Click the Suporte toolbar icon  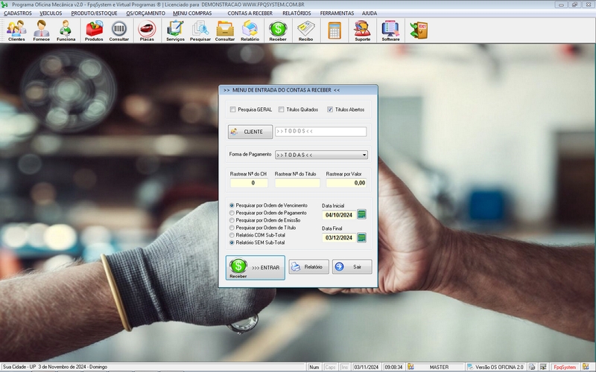363,30
